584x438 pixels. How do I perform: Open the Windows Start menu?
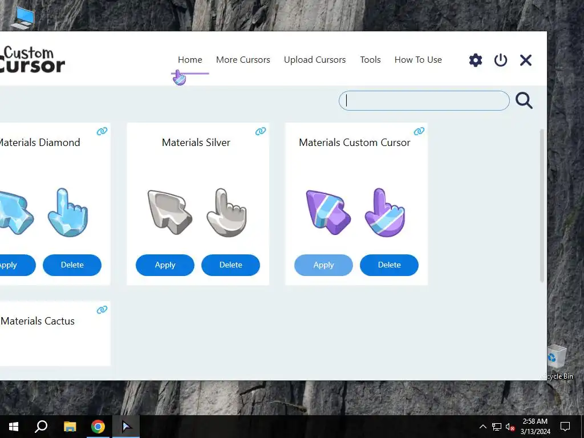coord(14,427)
